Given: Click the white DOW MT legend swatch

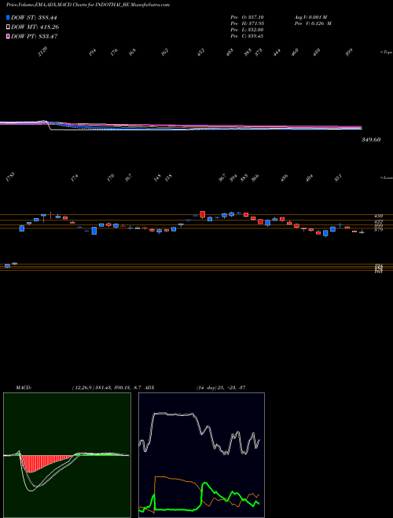Looking at the screenshot, I should (x=8, y=27).
